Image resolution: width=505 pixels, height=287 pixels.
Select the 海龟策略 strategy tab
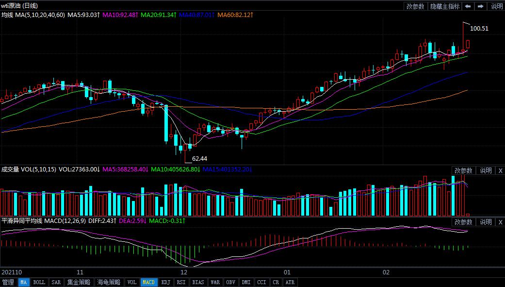pos(109,282)
